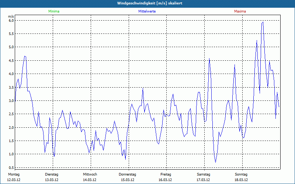Click the date 17.03.12
Screen dimensions: 295x184
tap(203, 180)
